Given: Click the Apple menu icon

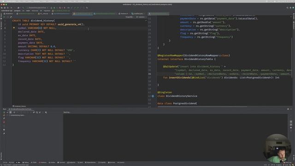Looking at the screenshot, I should pyautogui.click(x=3, y=1).
